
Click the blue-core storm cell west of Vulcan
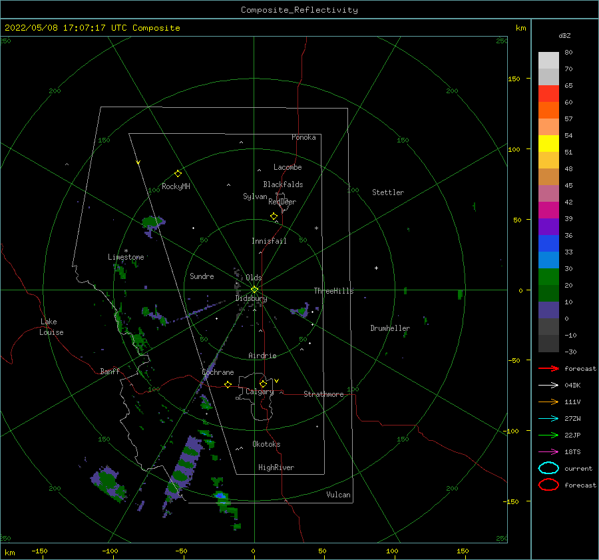pyautogui.click(x=220, y=496)
